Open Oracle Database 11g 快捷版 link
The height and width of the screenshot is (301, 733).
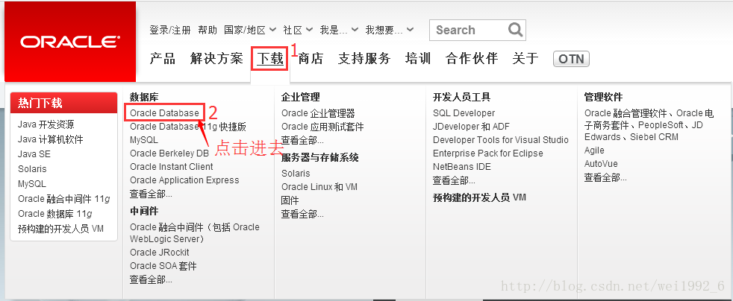coord(188,127)
